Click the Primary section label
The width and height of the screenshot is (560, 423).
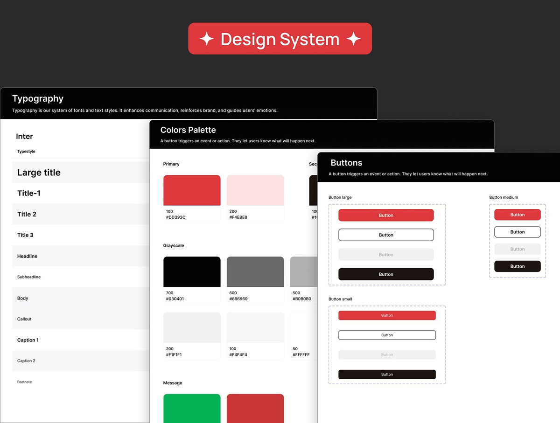[x=171, y=164]
